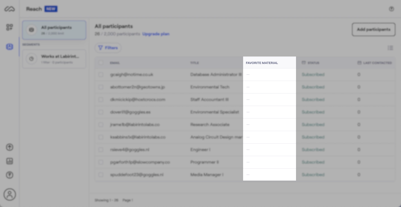Viewport: 401px width, 207px height.
Task: Switch to the All participants segment
Action: (54, 30)
